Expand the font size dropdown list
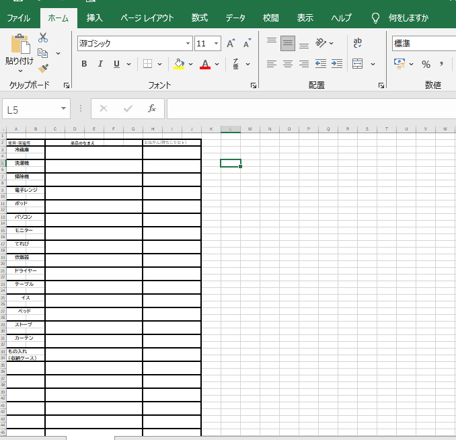456x440 pixels. (x=216, y=44)
